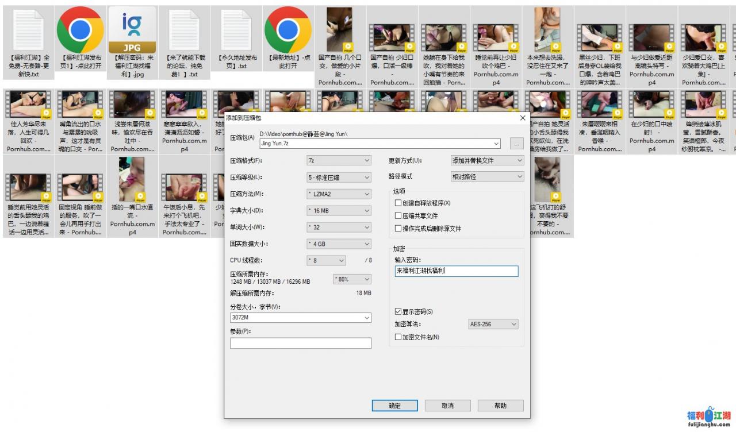Click the 帮助 help button
Screen dimensions: 736x432
click(x=500, y=406)
